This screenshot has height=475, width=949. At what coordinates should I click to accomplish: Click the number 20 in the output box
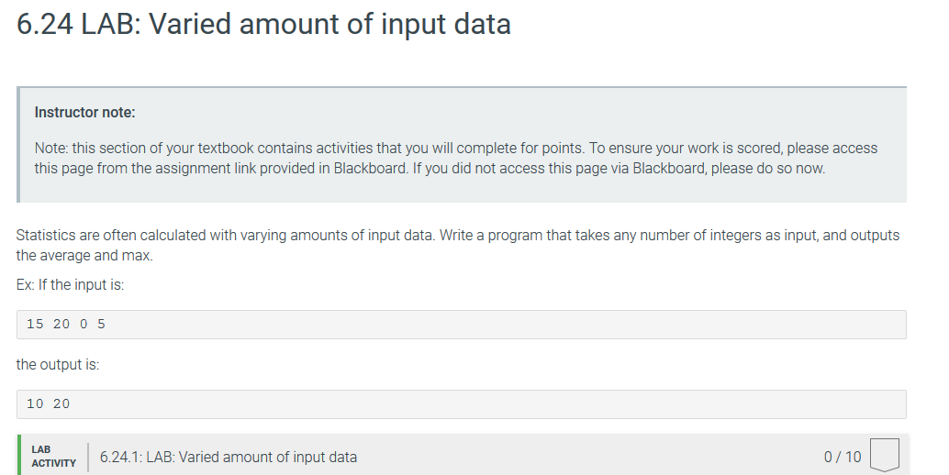(61, 403)
